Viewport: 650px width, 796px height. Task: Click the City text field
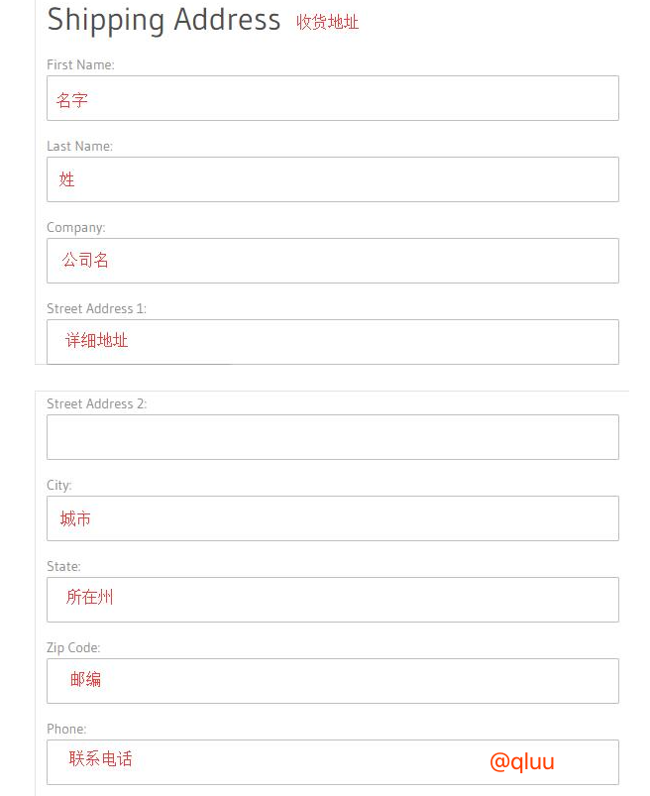pyautogui.click(x=332, y=518)
